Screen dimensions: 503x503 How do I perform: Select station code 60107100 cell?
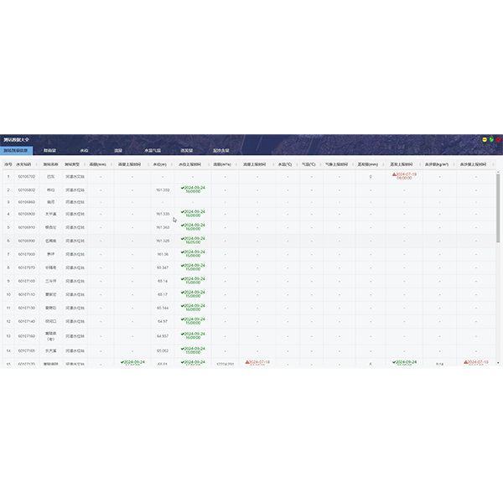click(x=27, y=282)
